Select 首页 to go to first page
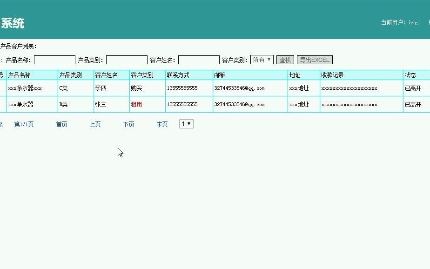The height and width of the screenshot is (269, 430). [61, 124]
